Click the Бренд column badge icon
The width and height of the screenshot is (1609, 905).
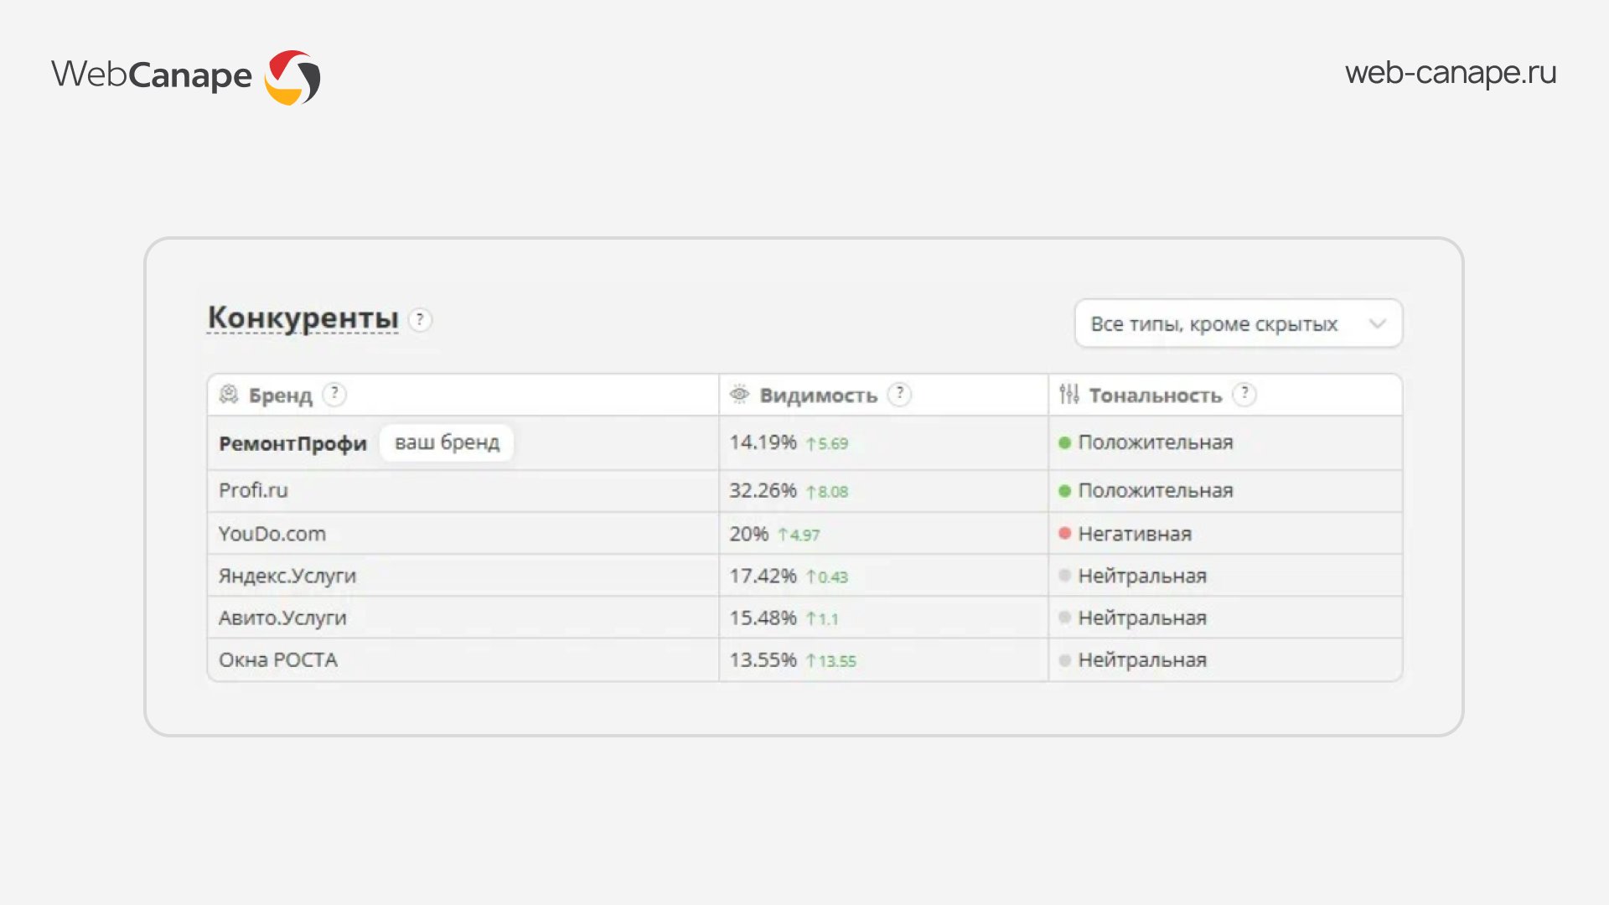(x=229, y=395)
